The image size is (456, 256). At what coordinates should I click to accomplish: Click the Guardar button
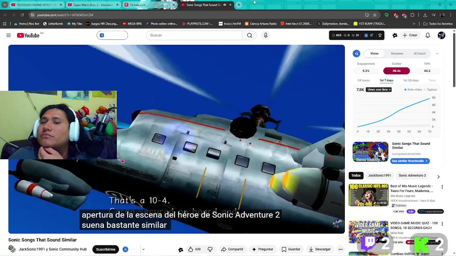tap(291, 249)
